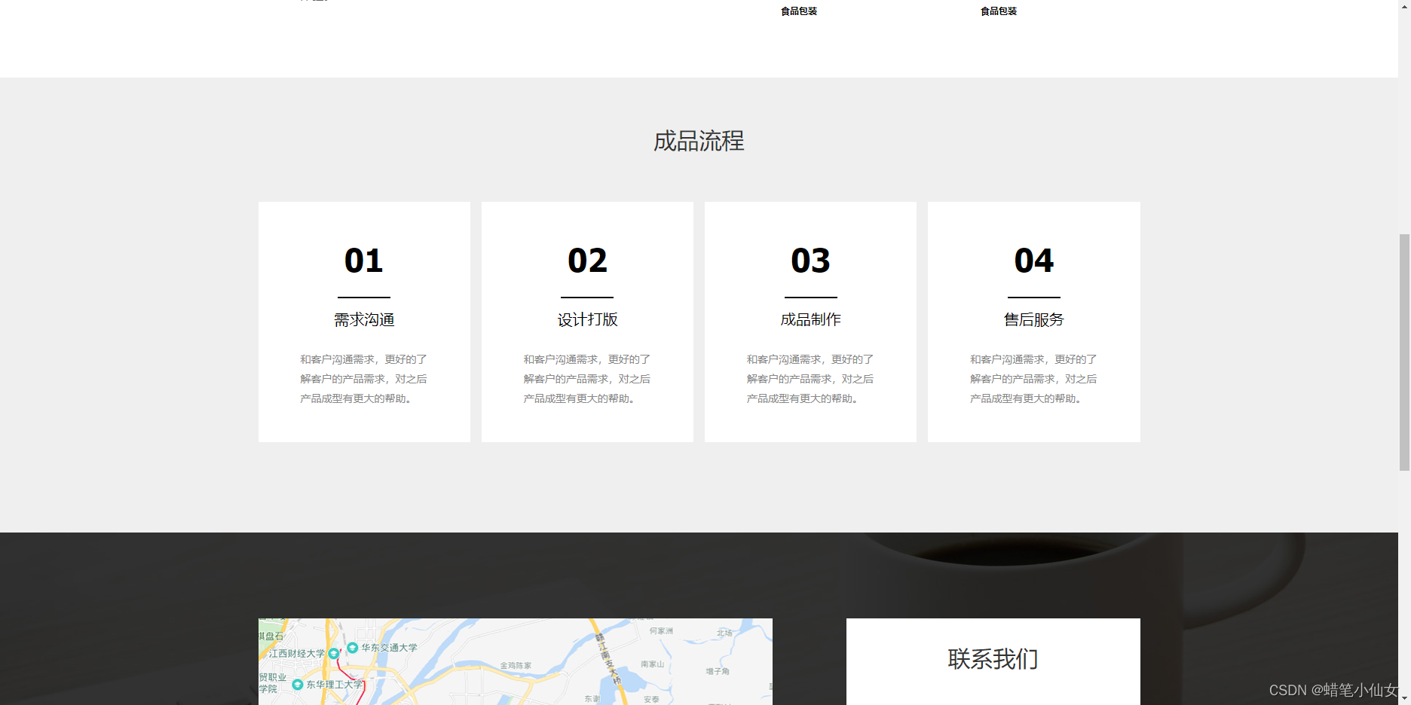Select the 01 需求沟通 process card

click(x=364, y=322)
